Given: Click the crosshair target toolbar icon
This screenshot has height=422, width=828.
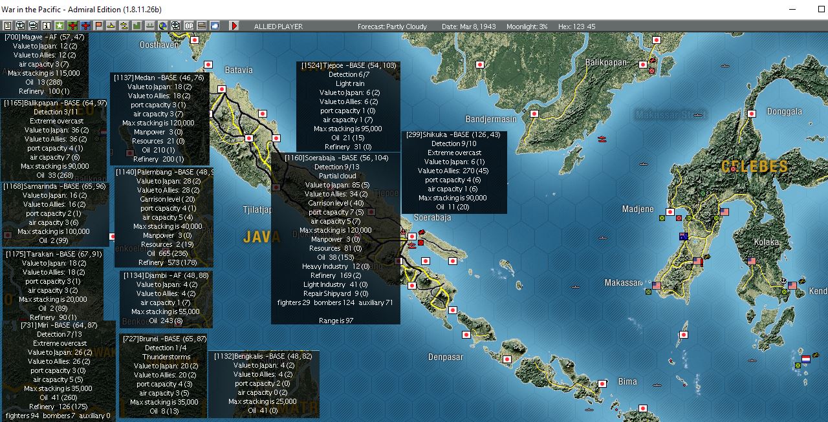Looking at the screenshot, I should click(x=175, y=26).
